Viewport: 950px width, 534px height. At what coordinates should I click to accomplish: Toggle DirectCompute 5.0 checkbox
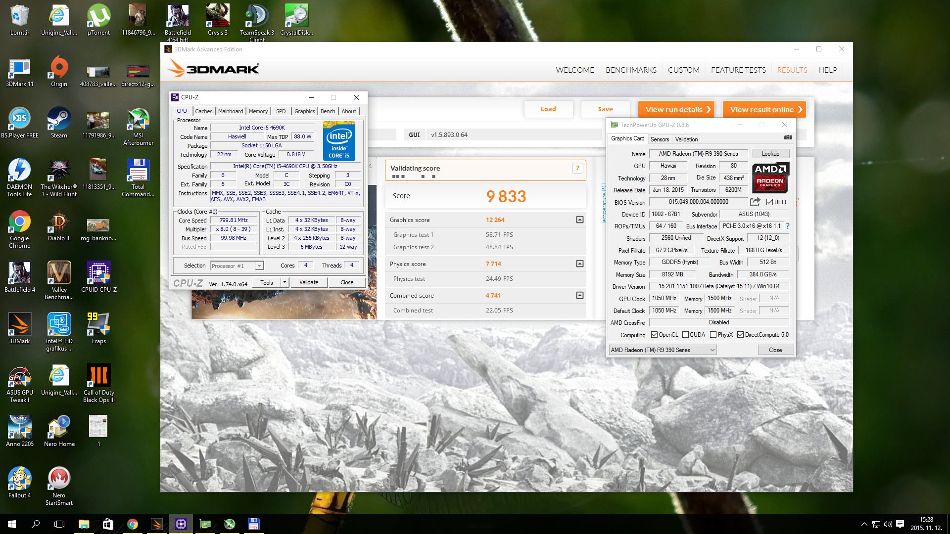[x=741, y=335]
